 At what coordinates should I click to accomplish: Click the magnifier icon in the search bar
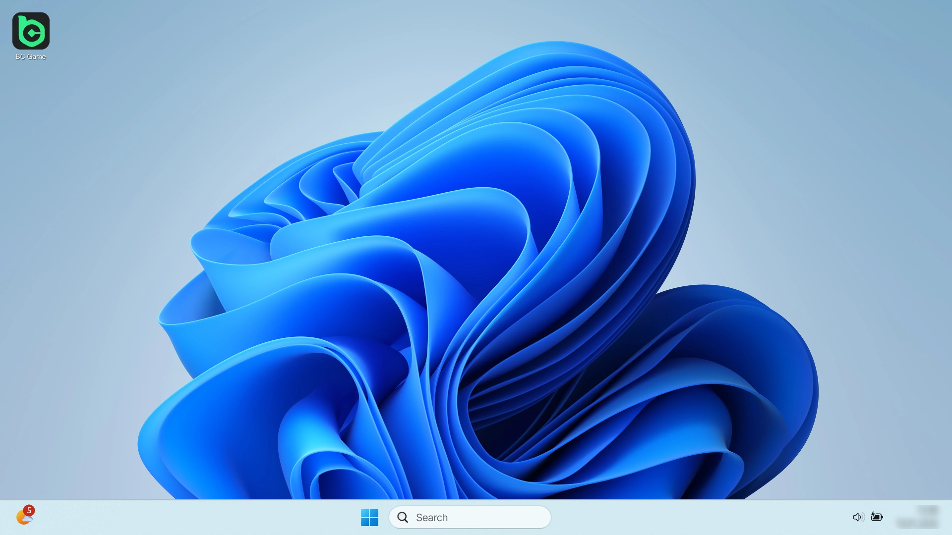point(403,517)
